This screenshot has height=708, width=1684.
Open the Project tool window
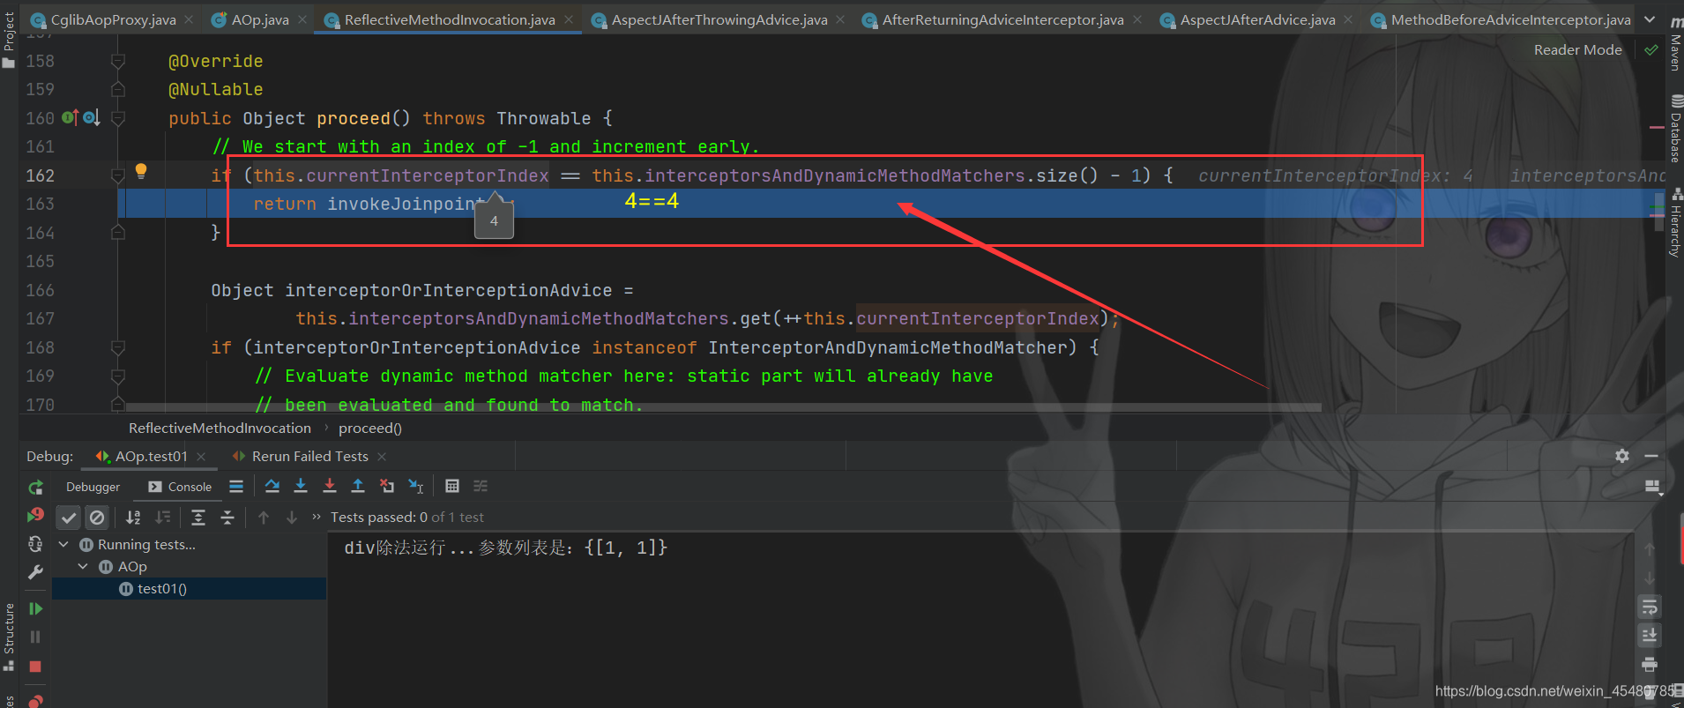point(9,39)
